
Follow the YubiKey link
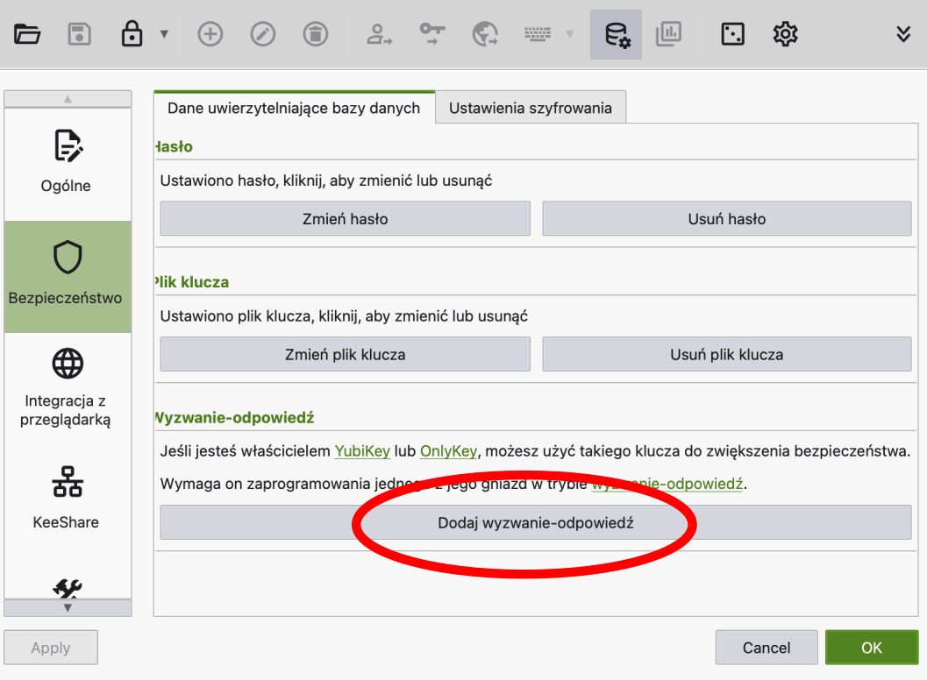(362, 451)
